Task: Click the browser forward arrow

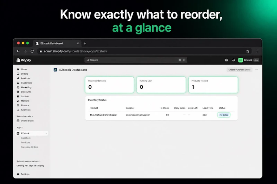Action: point(25,51)
